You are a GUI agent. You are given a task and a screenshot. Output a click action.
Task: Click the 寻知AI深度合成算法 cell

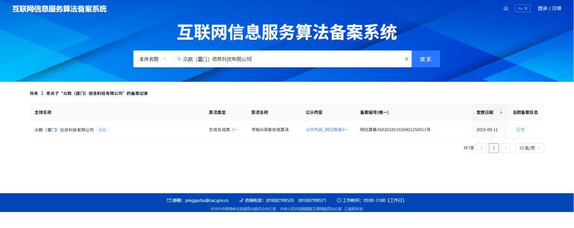tap(270, 130)
